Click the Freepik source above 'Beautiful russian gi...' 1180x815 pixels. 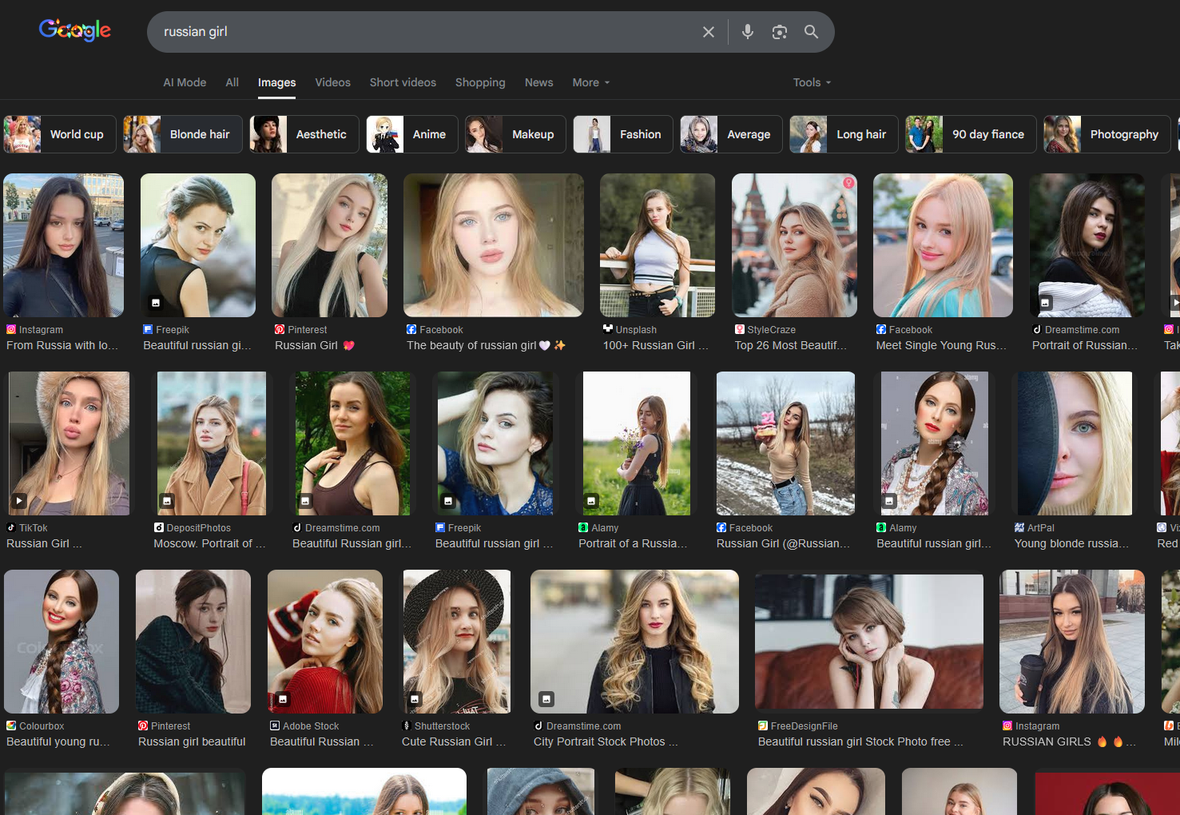point(166,329)
